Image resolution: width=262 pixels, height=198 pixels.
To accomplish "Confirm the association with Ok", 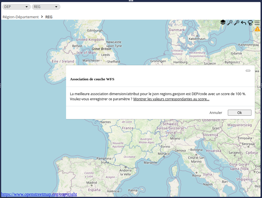I will 240,113.
